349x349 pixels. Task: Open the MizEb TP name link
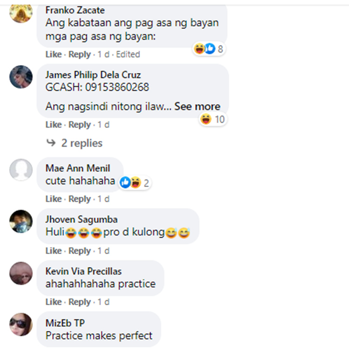point(65,323)
